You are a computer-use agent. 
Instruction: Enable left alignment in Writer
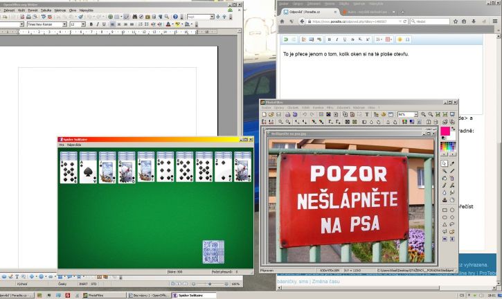113,24
